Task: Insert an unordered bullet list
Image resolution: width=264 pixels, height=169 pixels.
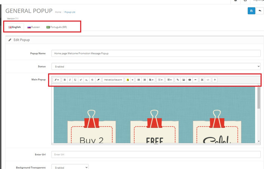Action: [x=139, y=80]
